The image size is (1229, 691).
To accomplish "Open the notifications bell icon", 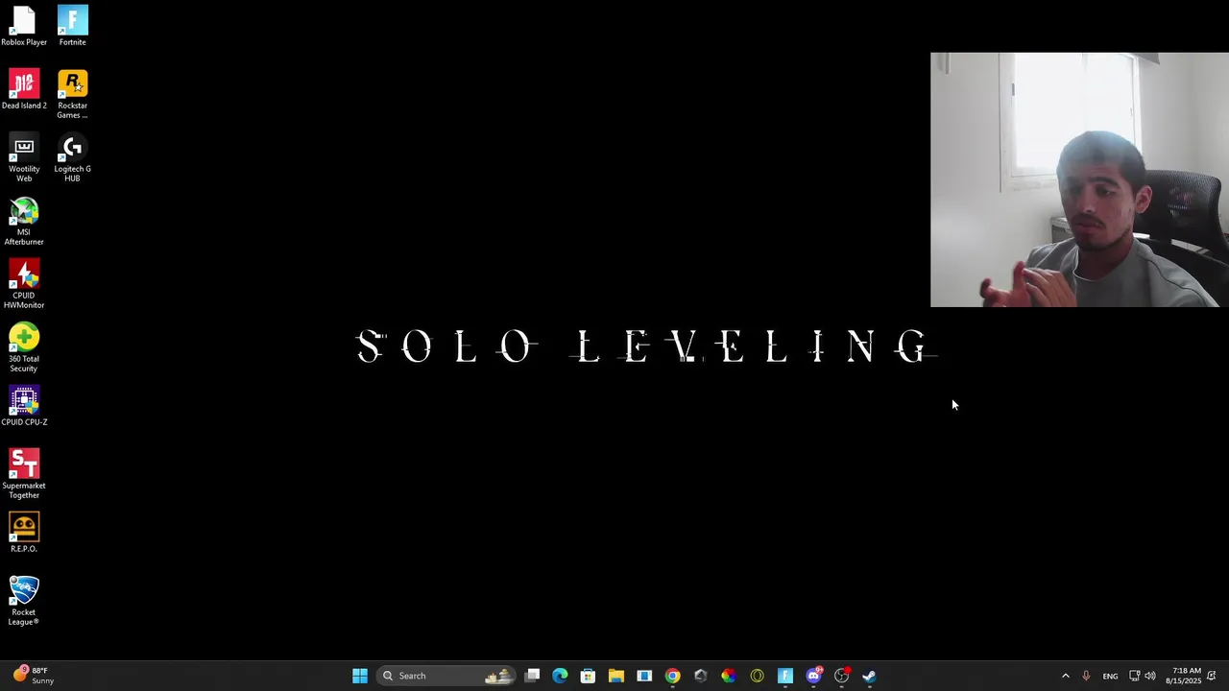I will pyautogui.click(x=1212, y=676).
